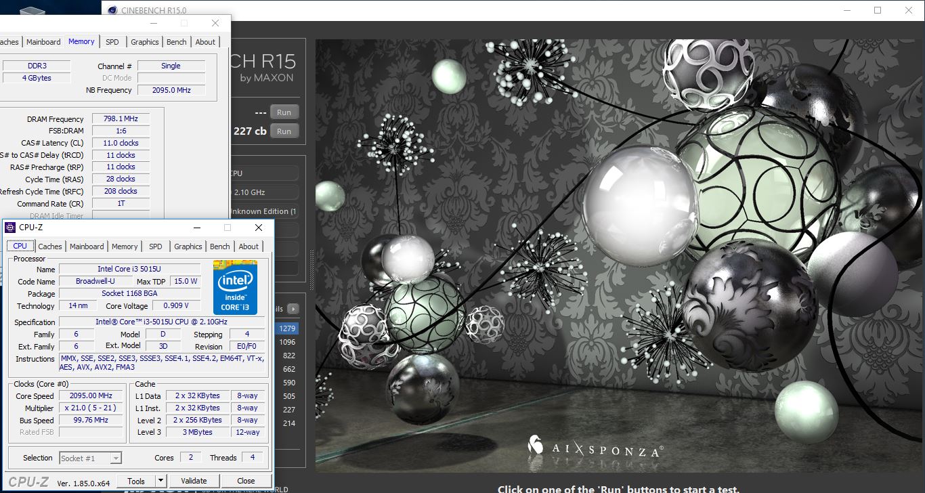Screen dimensions: 925x493
Task: Click the Cores count field showing 2
Action: click(x=192, y=457)
